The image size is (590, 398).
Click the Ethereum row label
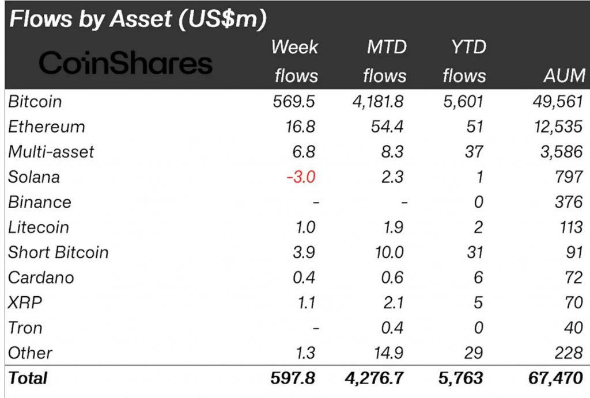coord(46,127)
